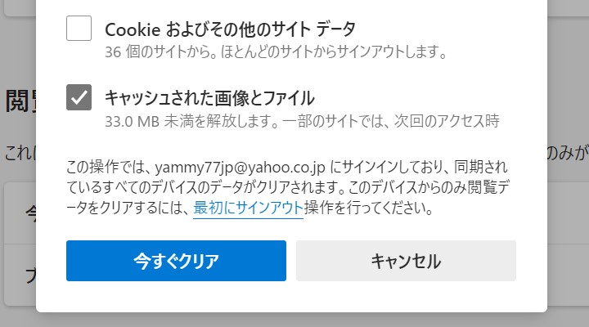Uncheck the キャッシュされた画像とファイル checkbox
This screenshot has height=327, width=589.
pos(79,97)
